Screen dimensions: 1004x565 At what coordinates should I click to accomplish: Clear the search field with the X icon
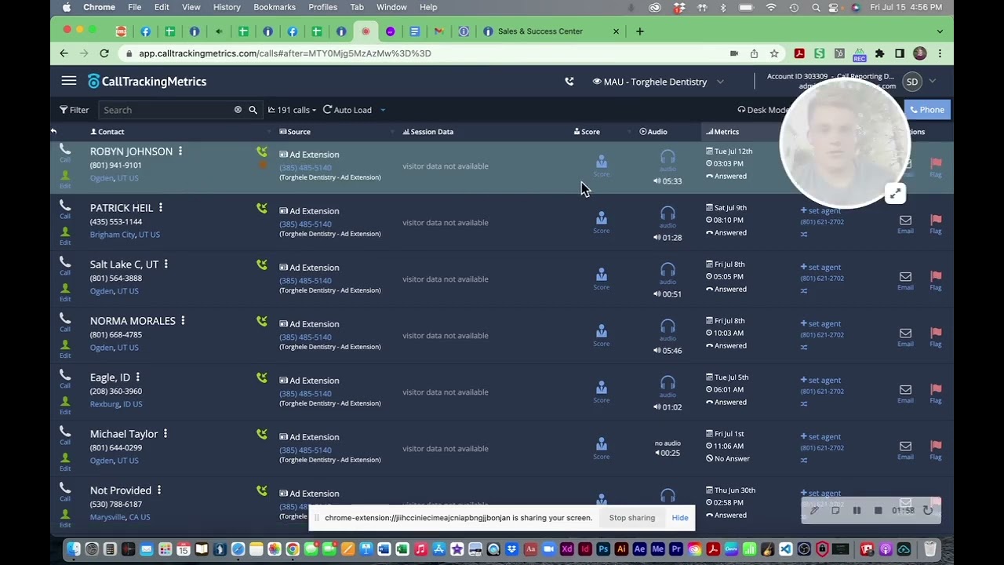click(x=238, y=110)
